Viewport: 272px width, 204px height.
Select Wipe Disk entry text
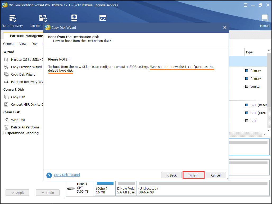pyautogui.click(x=18, y=120)
